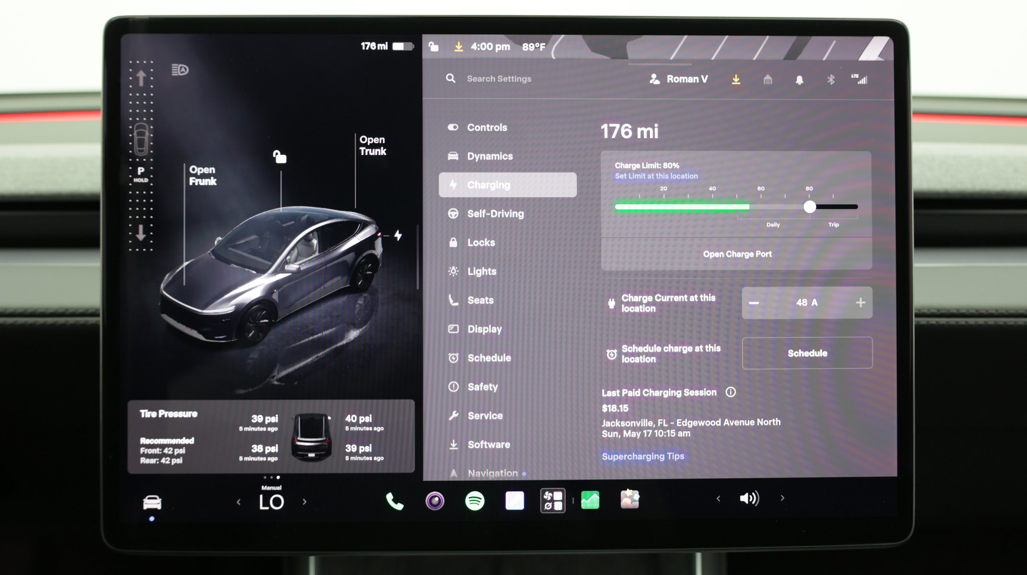Viewport: 1027px width, 575px height.
Task: Tap the car controls icon in dock
Action: [152, 502]
